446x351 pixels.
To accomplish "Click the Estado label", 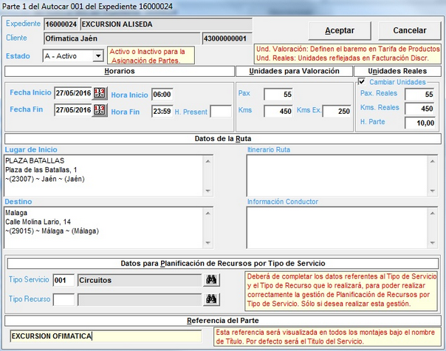I will click(x=18, y=56).
